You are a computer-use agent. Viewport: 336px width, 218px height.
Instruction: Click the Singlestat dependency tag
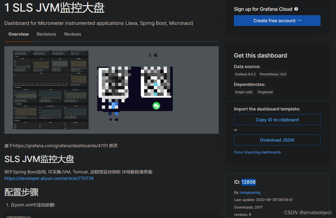point(265,92)
